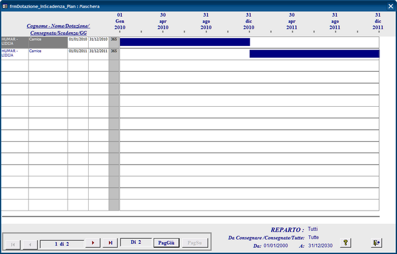
Task: Click the PagSu button
Action: pos(195,243)
